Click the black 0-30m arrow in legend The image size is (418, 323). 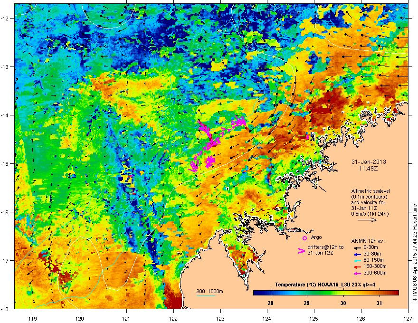click(x=357, y=247)
